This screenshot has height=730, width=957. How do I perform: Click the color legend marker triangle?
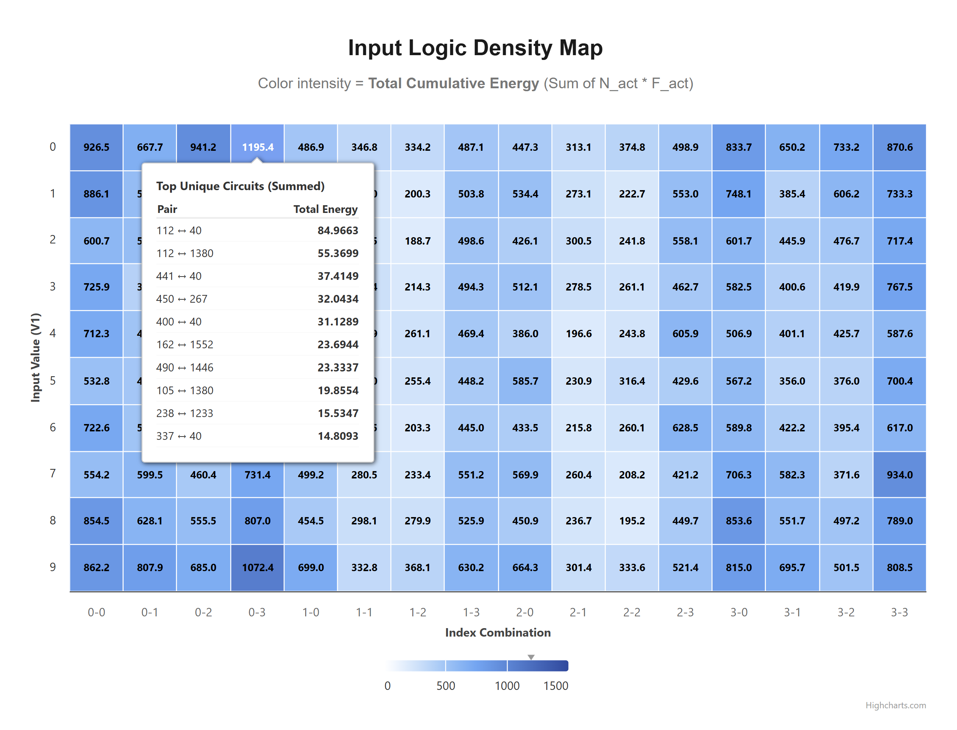click(x=531, y=657)
